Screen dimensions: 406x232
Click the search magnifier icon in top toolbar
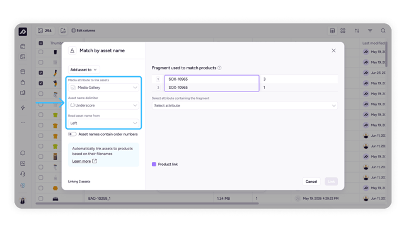coord(383,30)
